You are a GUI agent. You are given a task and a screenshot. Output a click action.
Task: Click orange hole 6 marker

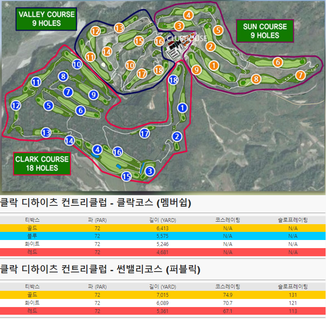click(278, 62)
